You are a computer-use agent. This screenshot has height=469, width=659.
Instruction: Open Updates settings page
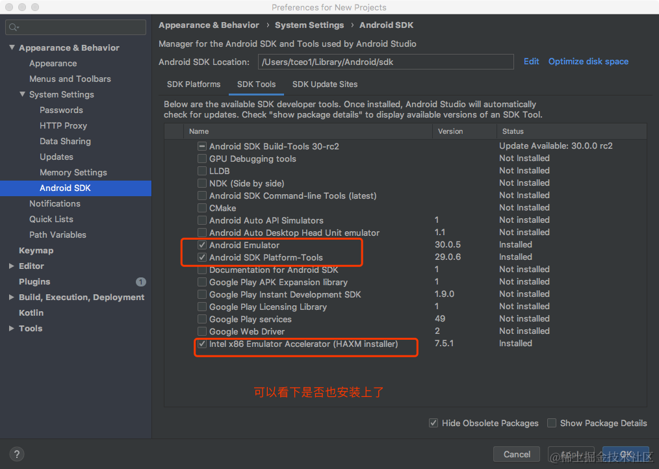click(57, 157)
